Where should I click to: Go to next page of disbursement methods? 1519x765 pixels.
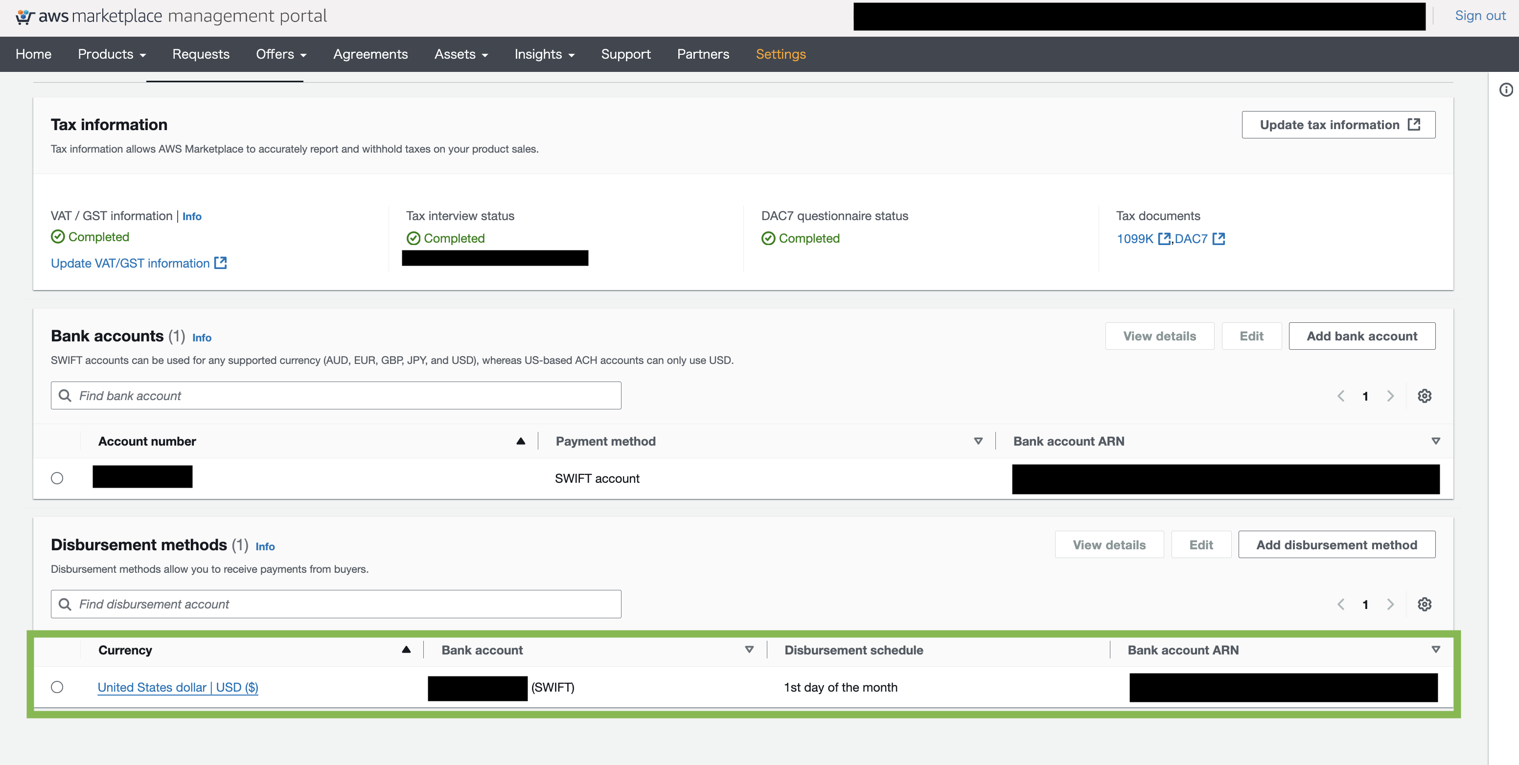point(1390,604)
